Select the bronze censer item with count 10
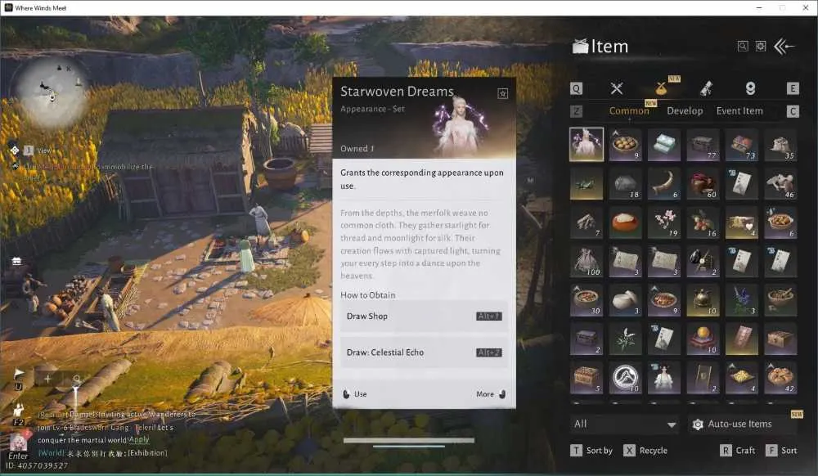Viewport: 818px width, 476px height. (703, 300)
